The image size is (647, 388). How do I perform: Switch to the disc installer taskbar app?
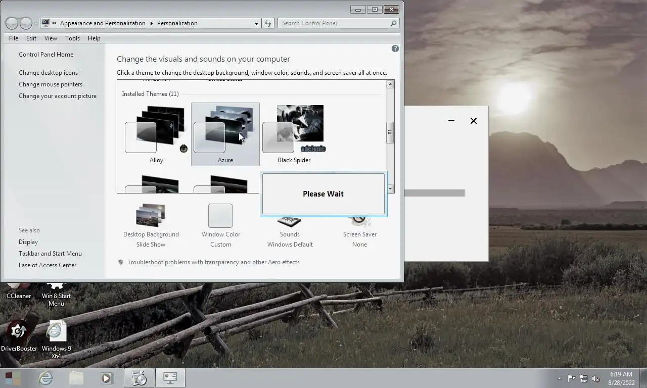tap(139, 378)
